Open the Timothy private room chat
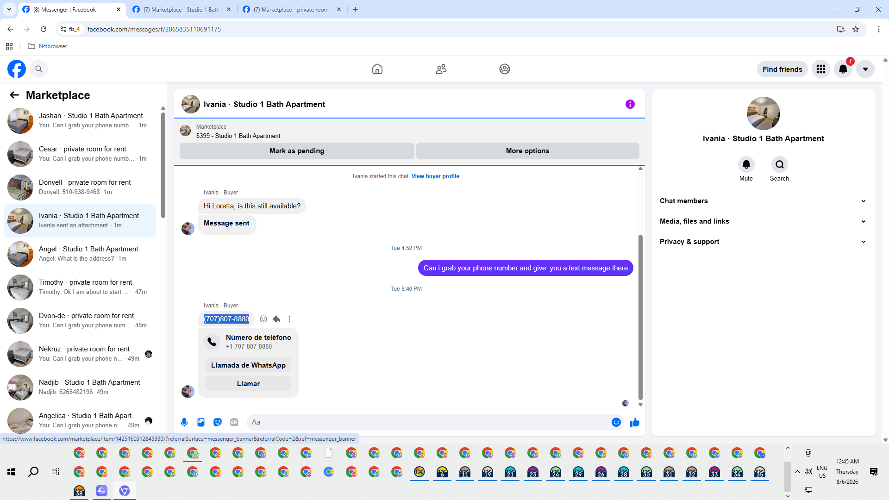889x500 pixels. coord(80,287)
